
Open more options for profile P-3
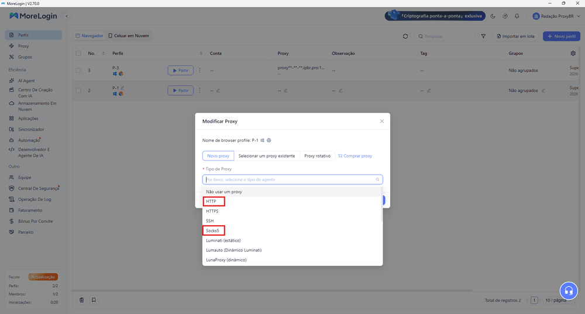tap(199, 70)
